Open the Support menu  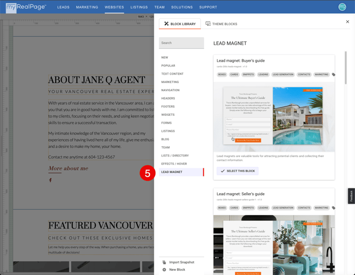(208, 7)
